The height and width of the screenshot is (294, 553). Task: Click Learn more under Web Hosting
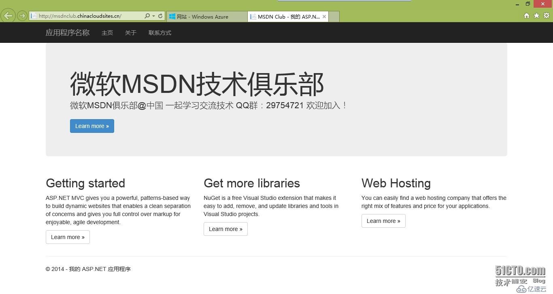[383, 221]
